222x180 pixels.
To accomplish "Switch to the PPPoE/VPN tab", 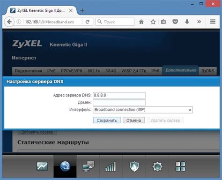I will [72, 71].
